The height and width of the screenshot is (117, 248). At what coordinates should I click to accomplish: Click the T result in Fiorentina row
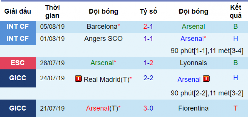236,108
